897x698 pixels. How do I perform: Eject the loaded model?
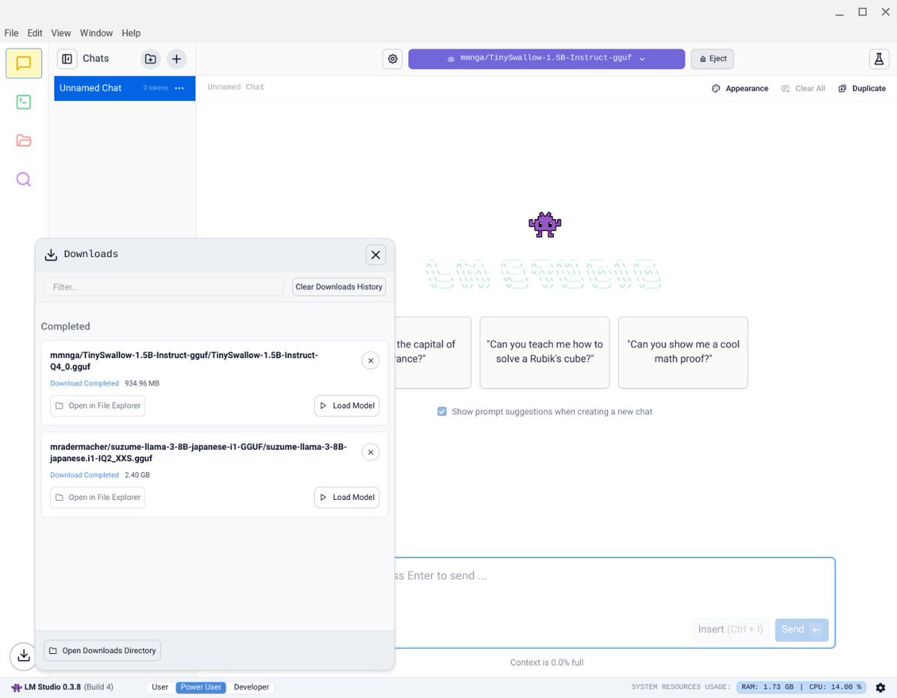[x=712, y=59]
